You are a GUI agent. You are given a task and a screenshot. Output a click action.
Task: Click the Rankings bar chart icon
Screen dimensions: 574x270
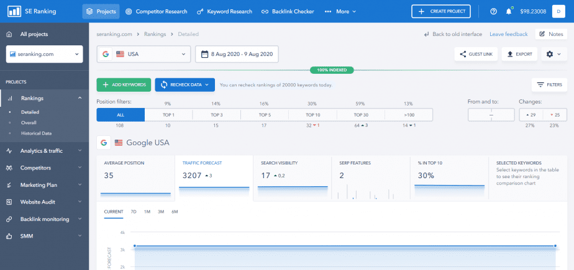10,99
